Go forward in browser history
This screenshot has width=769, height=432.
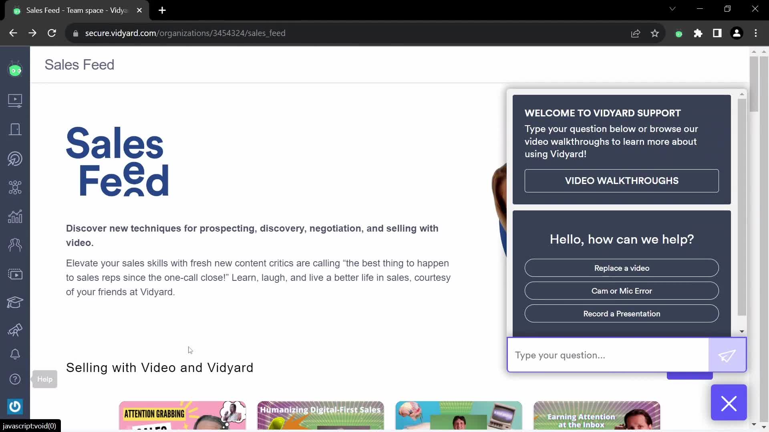point(32,33)
